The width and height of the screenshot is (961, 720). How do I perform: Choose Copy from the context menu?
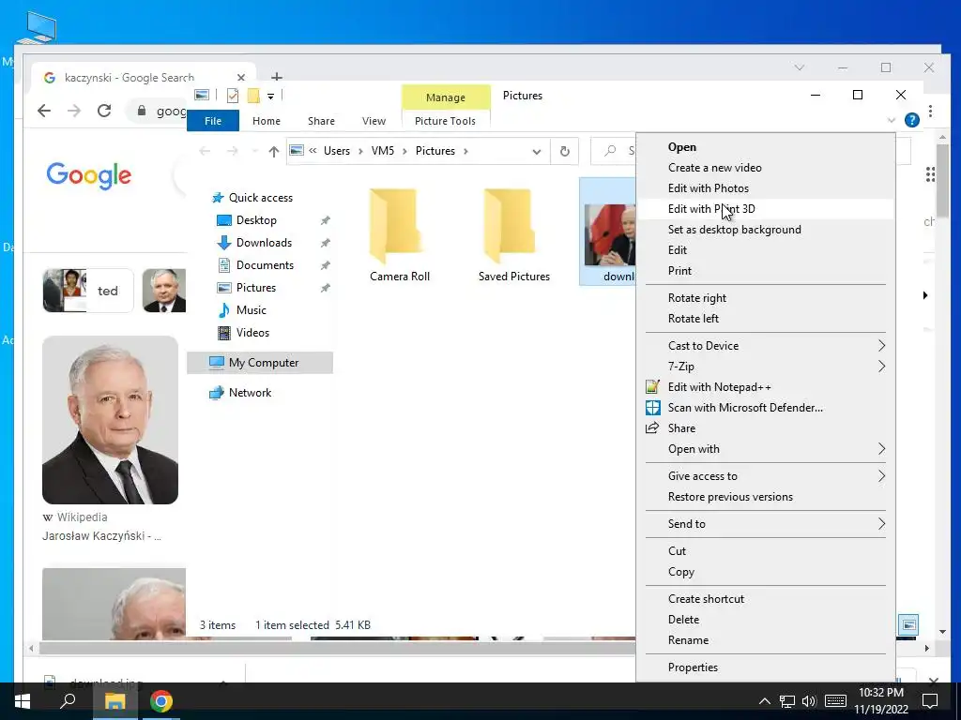coord(766,572)
